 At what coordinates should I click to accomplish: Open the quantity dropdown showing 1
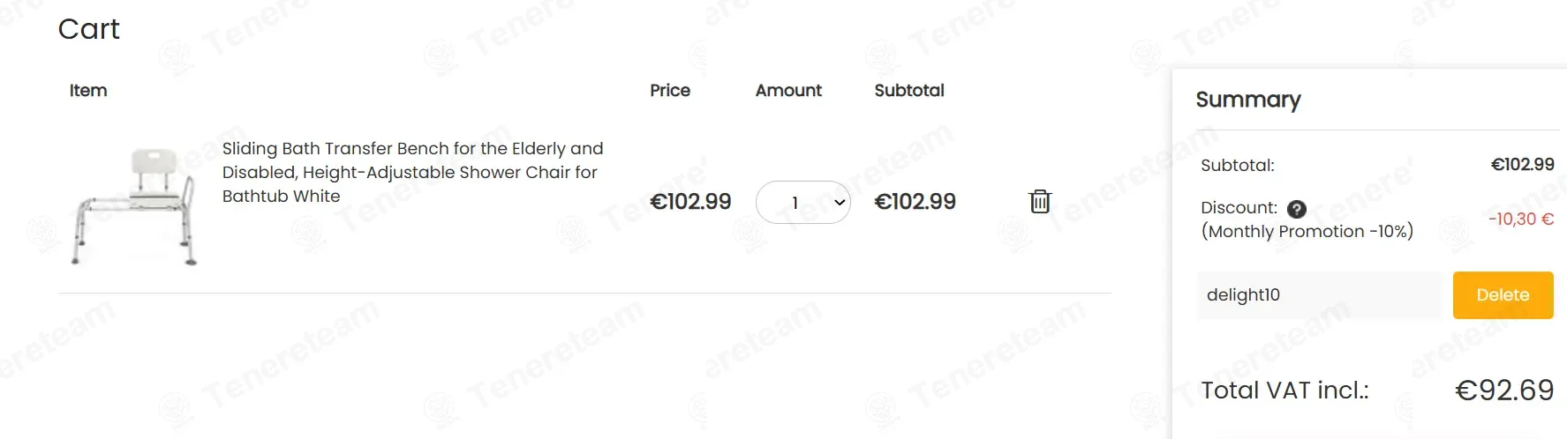tap(802, 202)
